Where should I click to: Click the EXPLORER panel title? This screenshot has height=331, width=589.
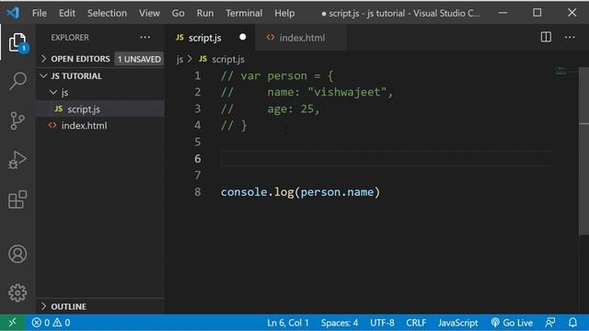[x=70, y=38]
